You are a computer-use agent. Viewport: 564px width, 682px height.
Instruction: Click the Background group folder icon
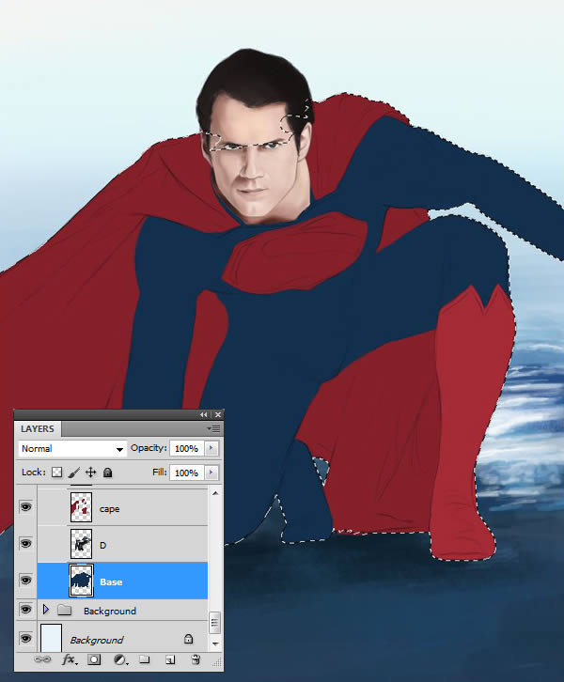pyautogui.click(x=65, y=610)
